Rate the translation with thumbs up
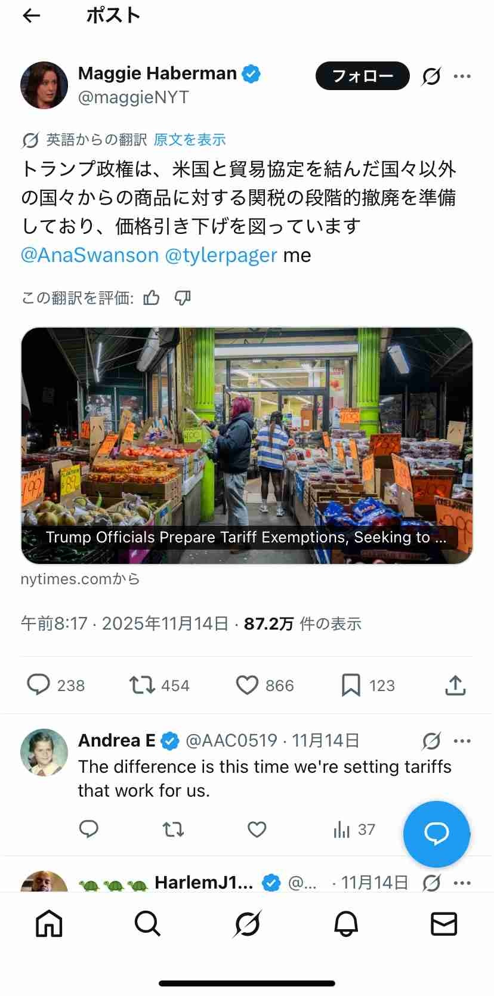Screen dimensions: 494x996 [x=152, y=297]
